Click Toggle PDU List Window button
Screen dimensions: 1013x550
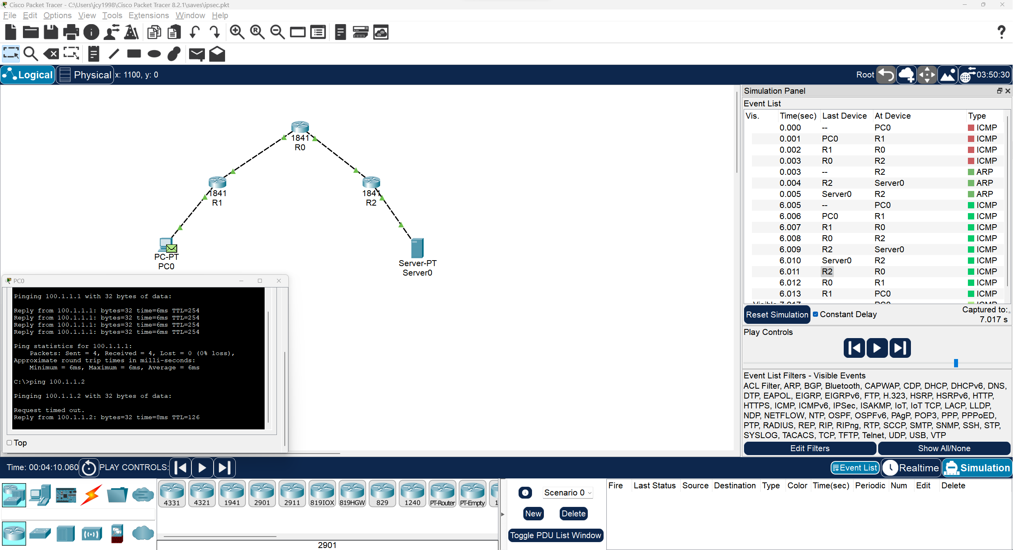point(555,535)
